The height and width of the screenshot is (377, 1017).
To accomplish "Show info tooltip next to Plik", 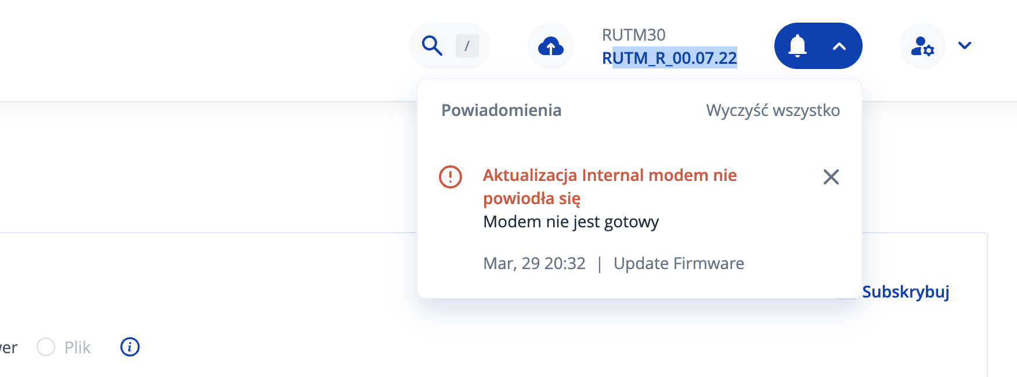I will pyautogui.click(x=130, y=347).
